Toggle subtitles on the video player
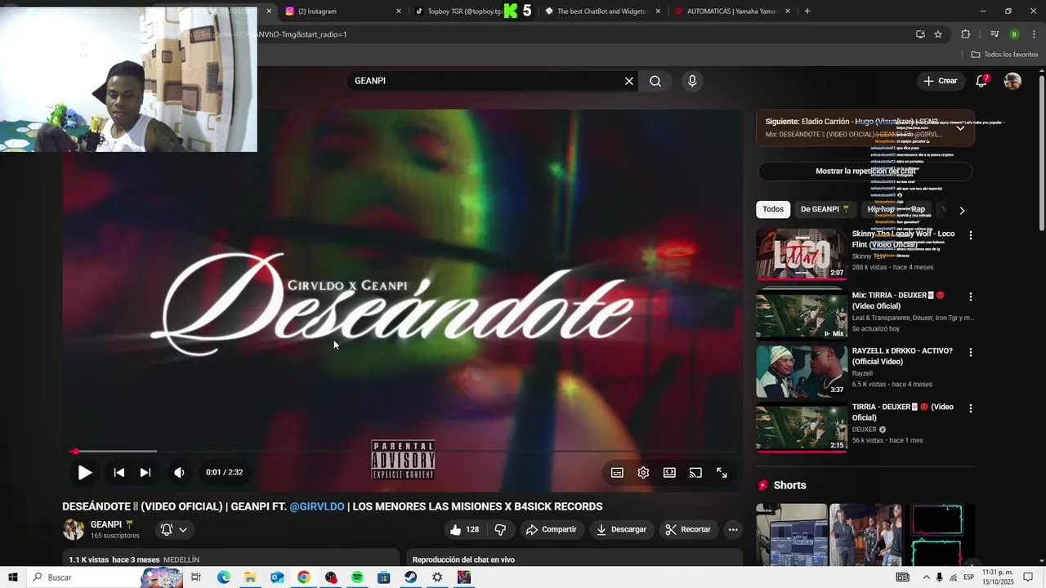Image resolution: width=1046 pixels, height=588 pixels. click(617, 473)
